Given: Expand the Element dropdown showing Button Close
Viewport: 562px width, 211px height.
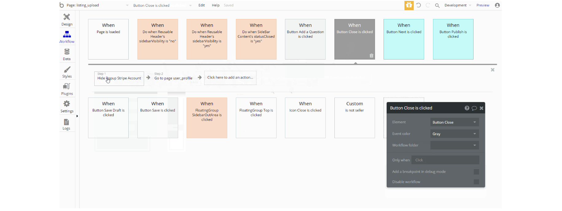Looking at the screenshot, I should pyautogui.click(x=454, y=122).
